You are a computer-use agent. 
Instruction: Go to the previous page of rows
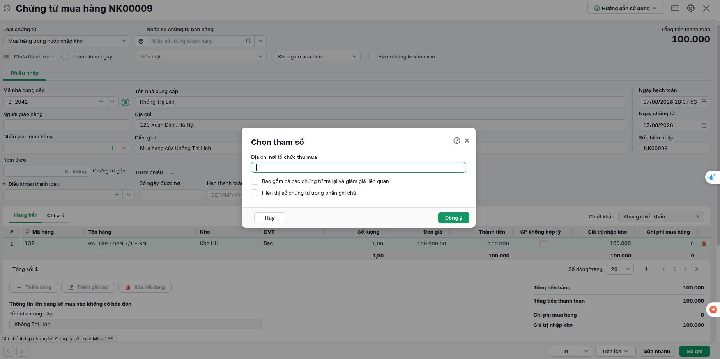674,269
